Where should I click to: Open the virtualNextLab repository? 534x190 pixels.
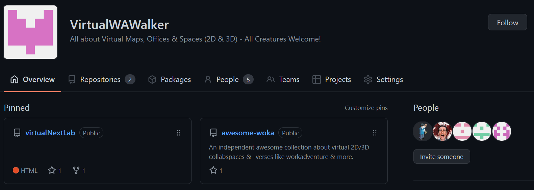[x=50, y=133]
